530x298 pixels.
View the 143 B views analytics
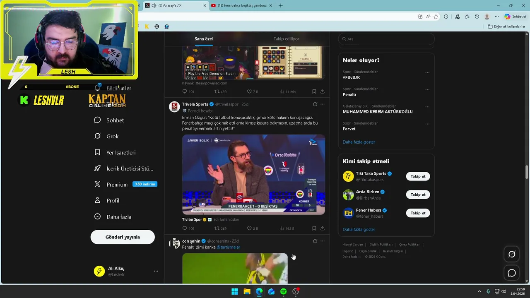[287, 228]
